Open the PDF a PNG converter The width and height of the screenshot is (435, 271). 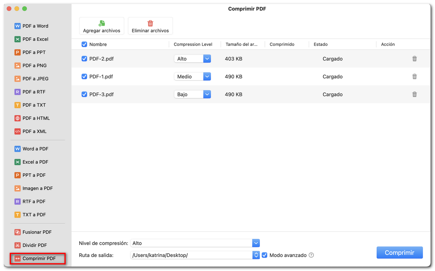34,66
